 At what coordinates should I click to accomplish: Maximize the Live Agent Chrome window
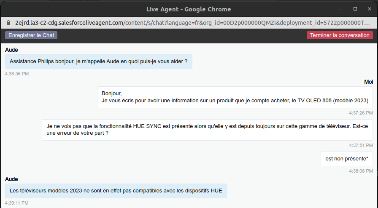coord(355,9)
